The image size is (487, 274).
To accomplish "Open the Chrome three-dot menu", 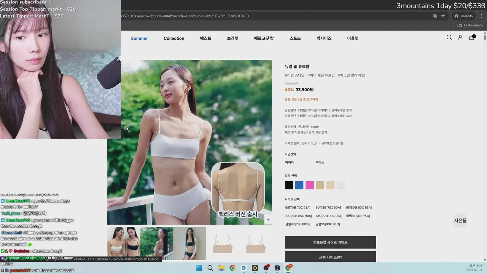I will point(481,16).
